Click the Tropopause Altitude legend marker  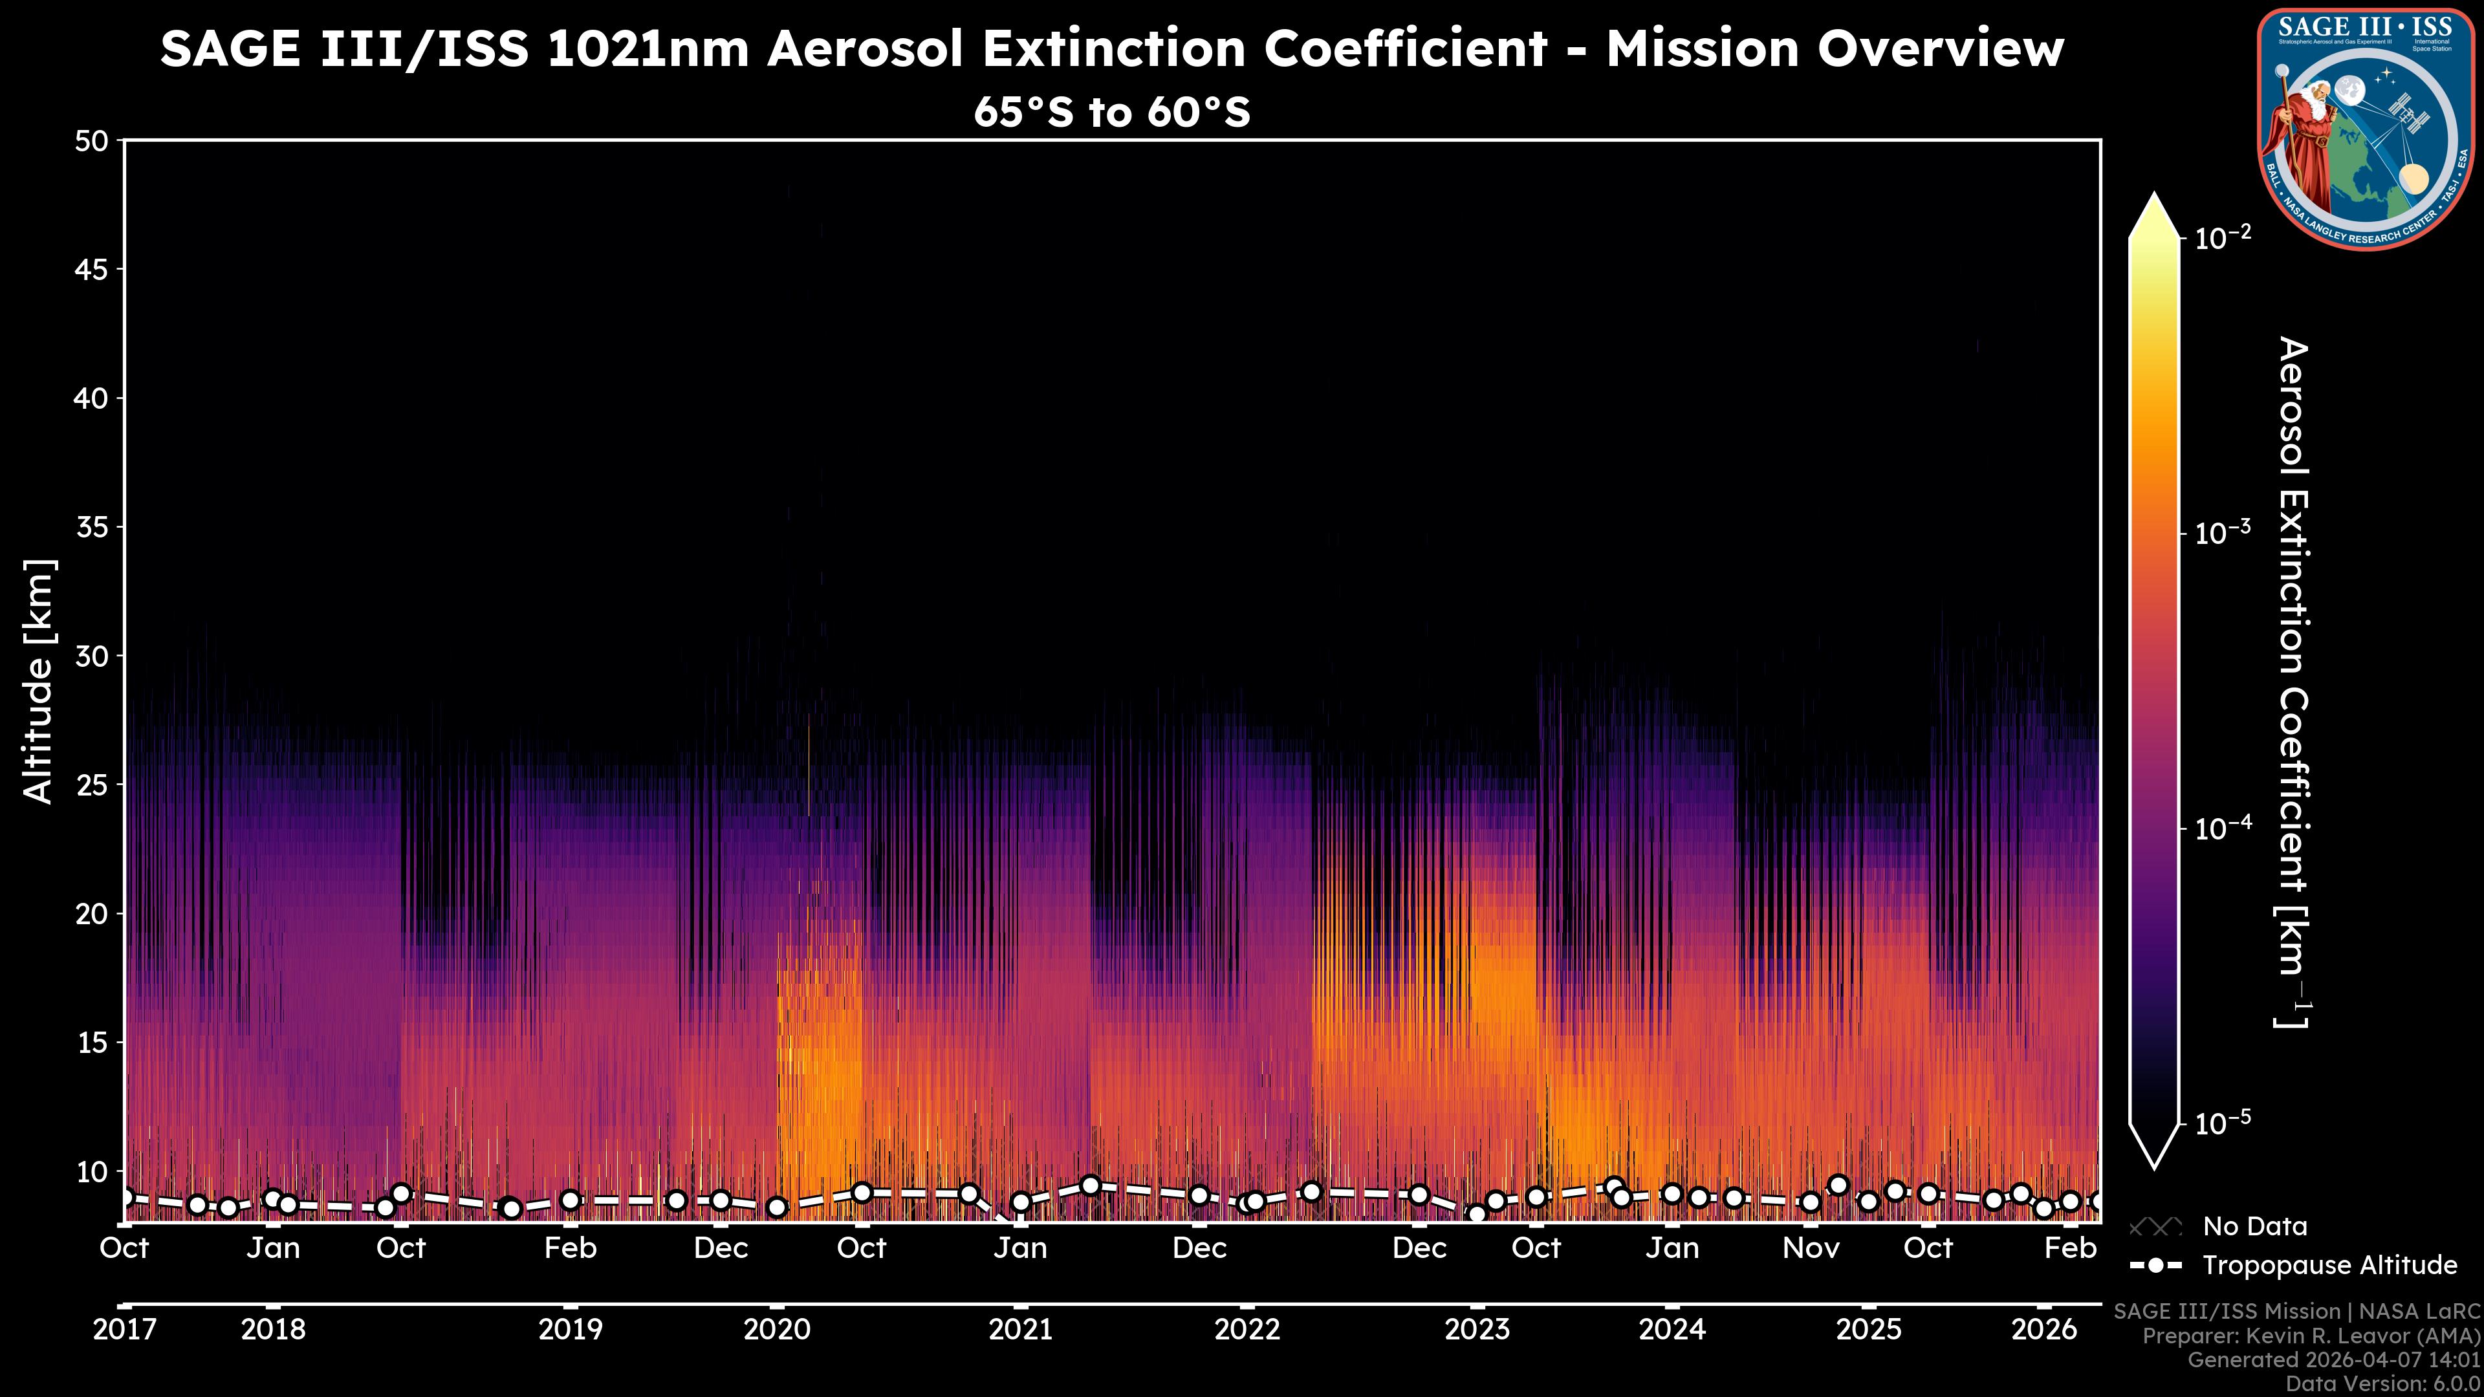coord(2155,1265)
